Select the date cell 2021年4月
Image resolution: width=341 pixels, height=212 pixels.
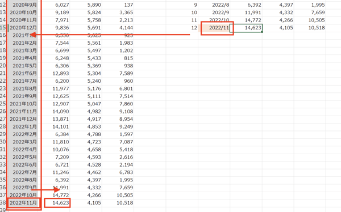coord(23,58)
